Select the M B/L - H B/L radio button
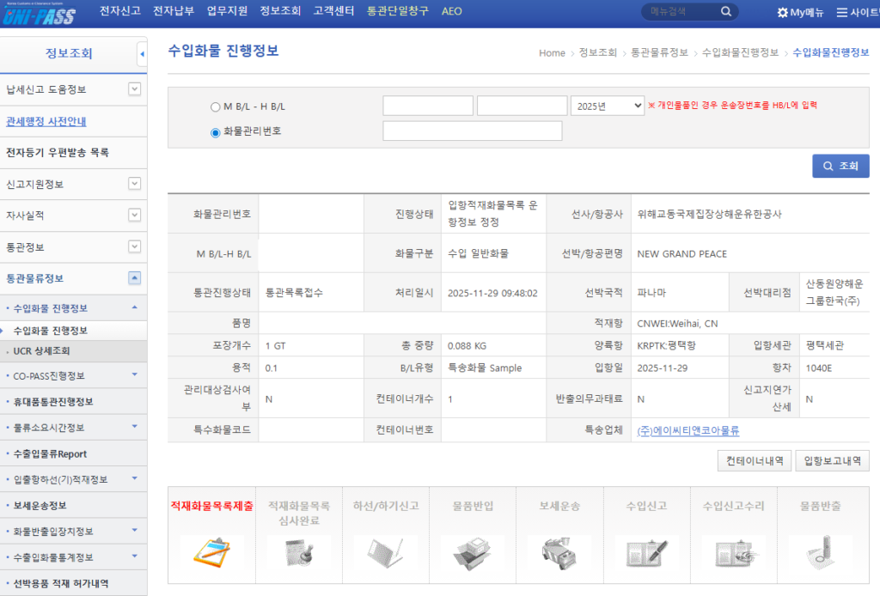Viewport: 880px width, 596px height. pos(215,107)
